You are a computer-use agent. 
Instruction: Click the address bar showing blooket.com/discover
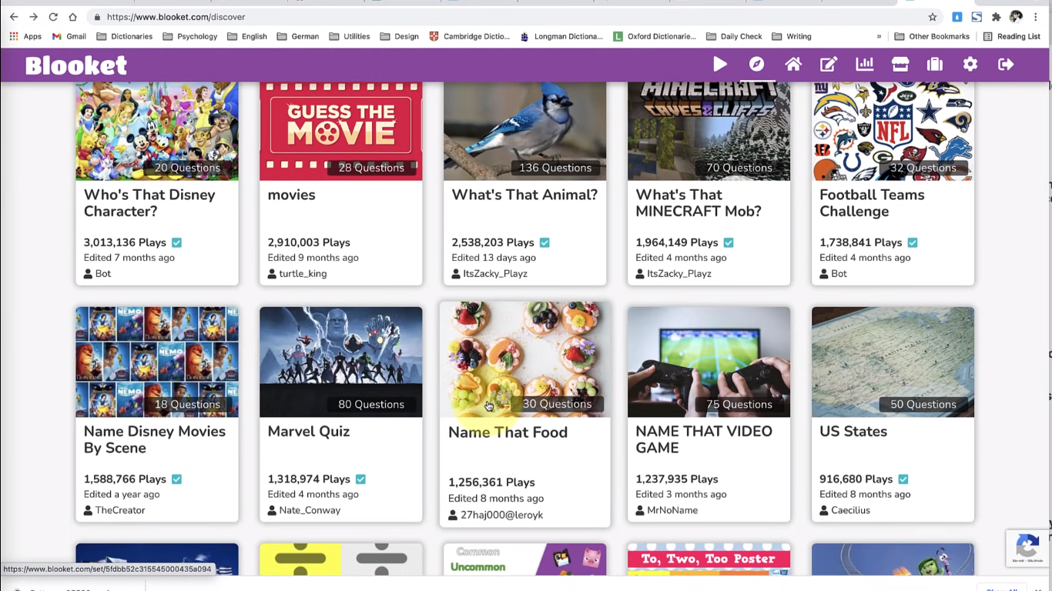[508, 17]
